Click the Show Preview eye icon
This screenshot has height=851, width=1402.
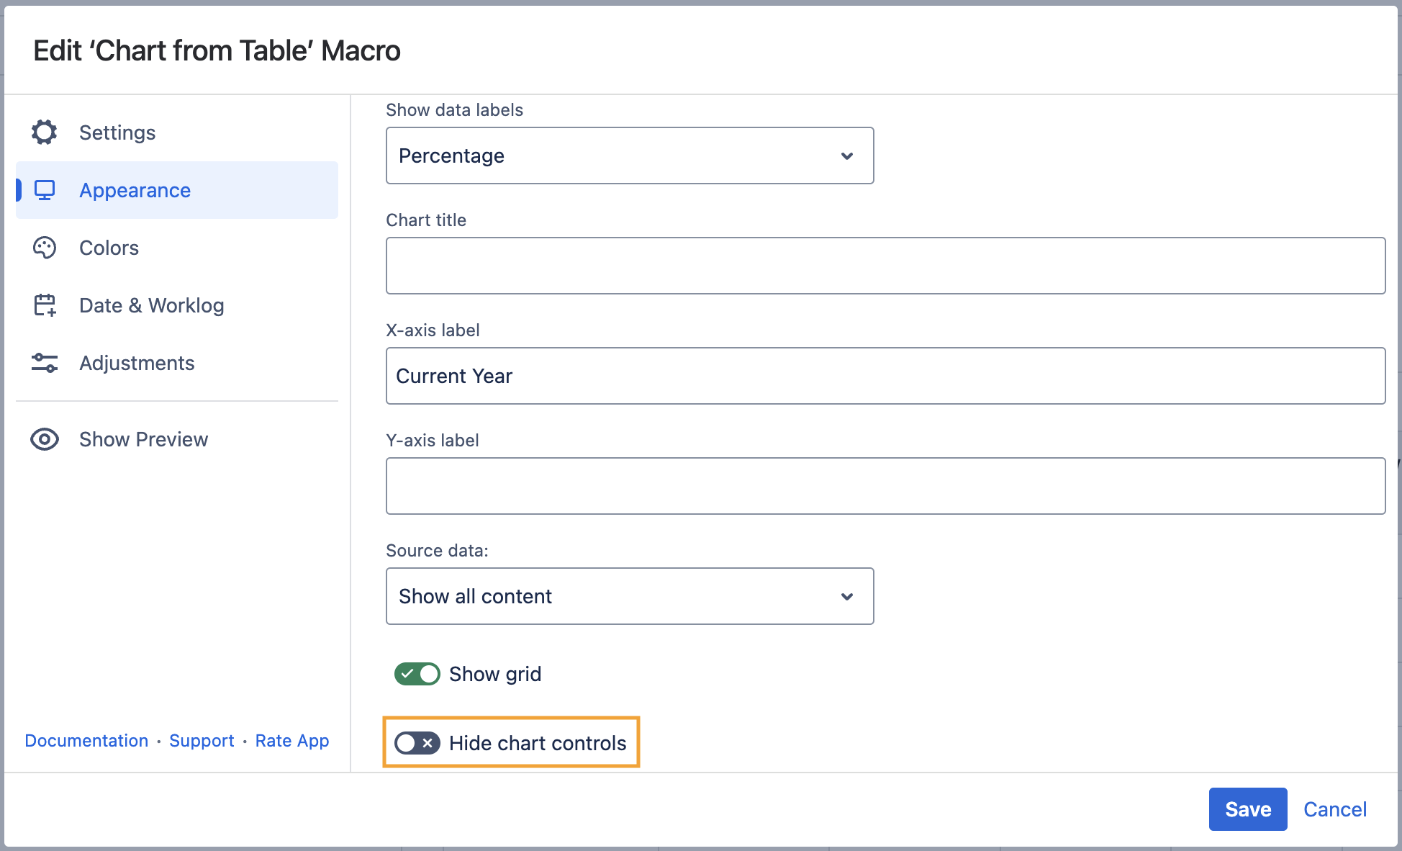point(45,439)
